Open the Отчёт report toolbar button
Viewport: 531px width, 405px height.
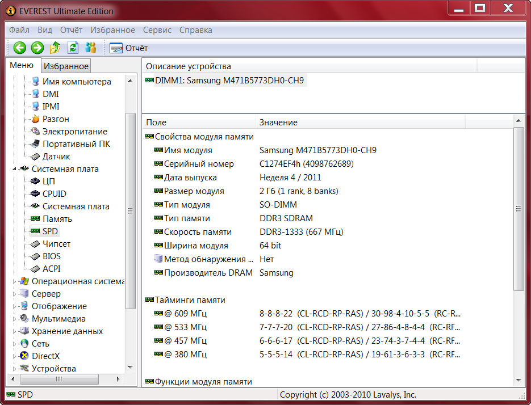point(129,48)
